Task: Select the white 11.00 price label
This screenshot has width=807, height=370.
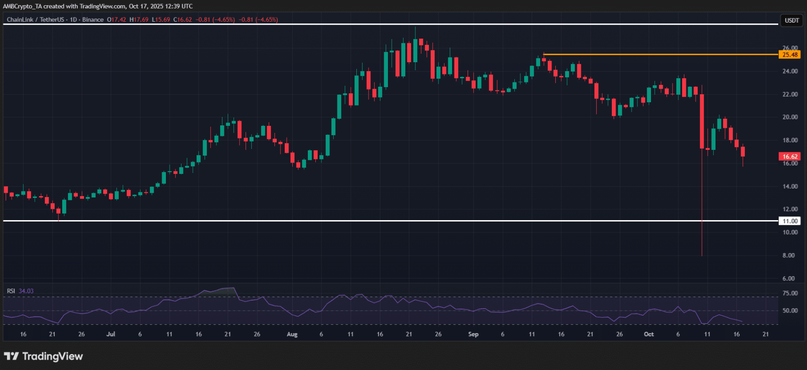Action: (790, 221)
